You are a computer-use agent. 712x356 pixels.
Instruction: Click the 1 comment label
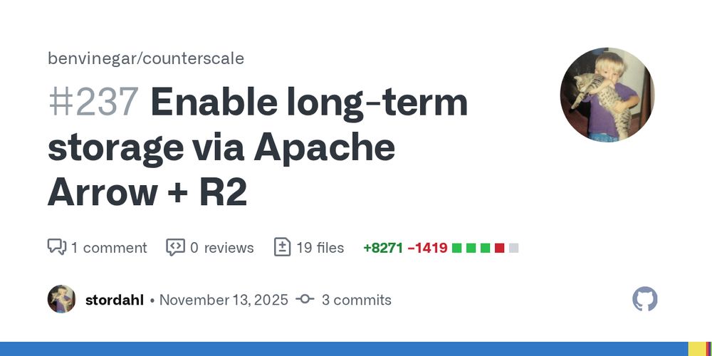pyautogui.click(x=109, y=248)
